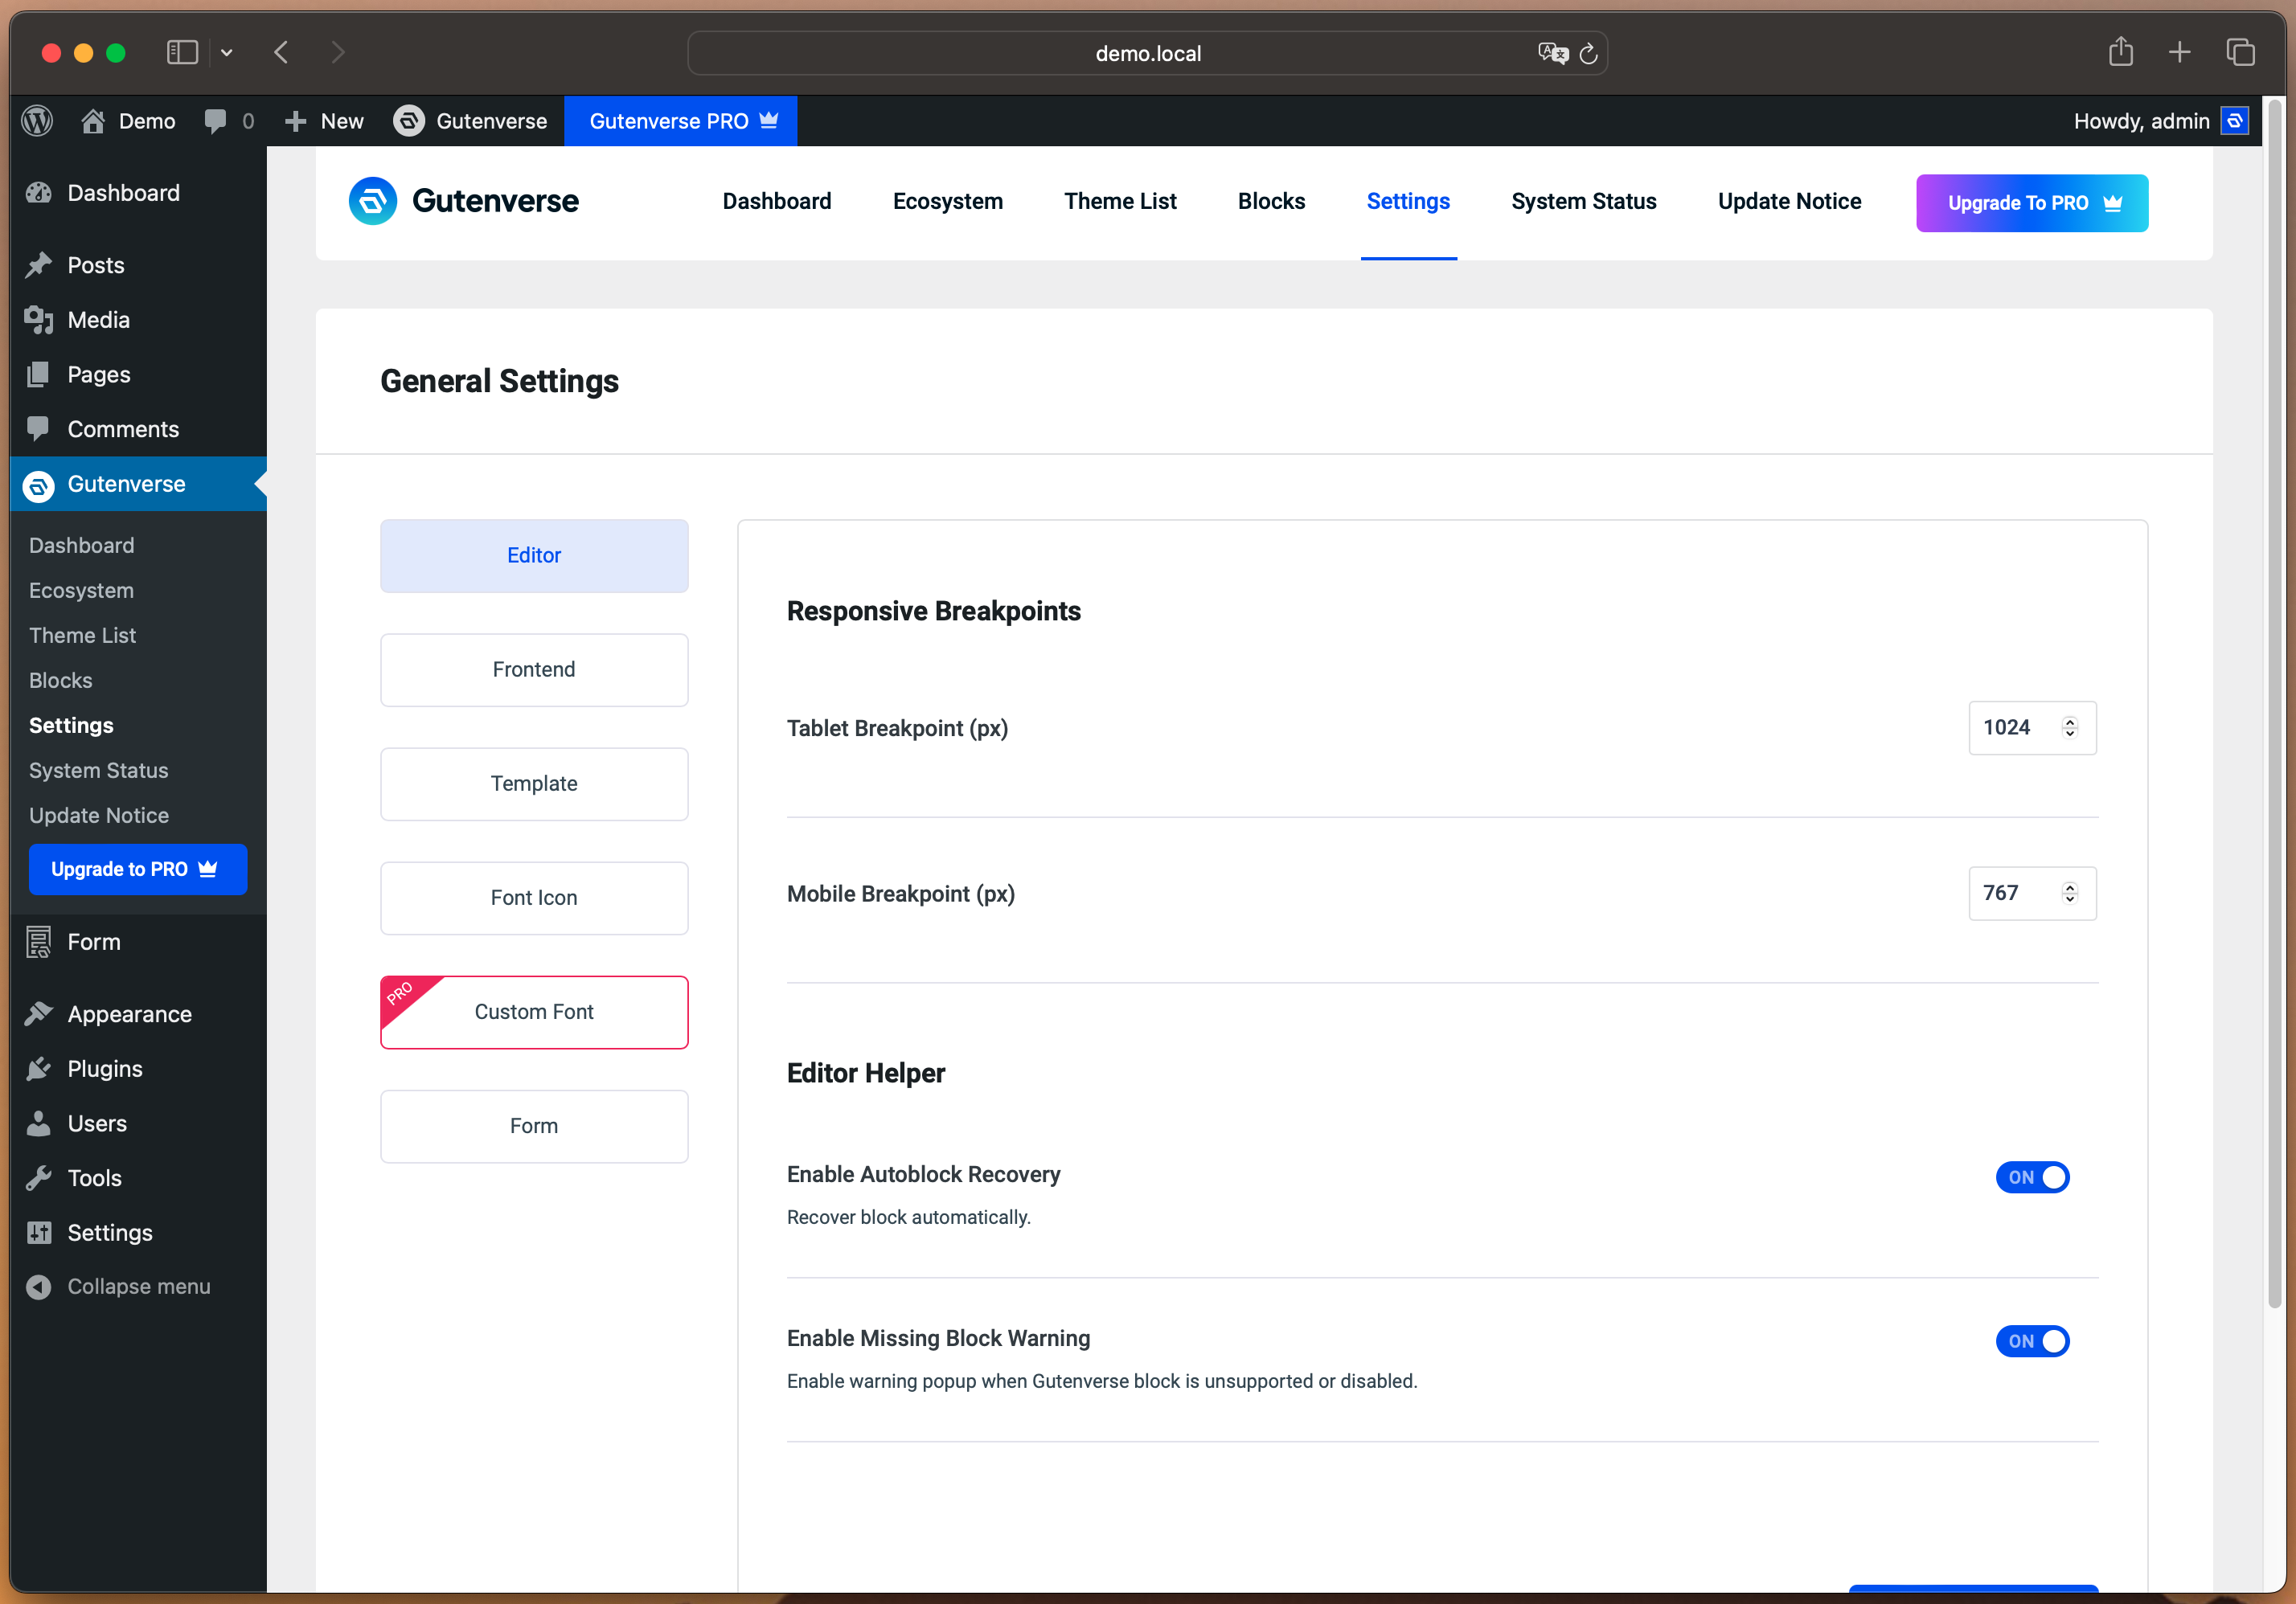Click the Safari sidebar toggle icon
Screen dimensions: 2296x1604
pos(182,52)
